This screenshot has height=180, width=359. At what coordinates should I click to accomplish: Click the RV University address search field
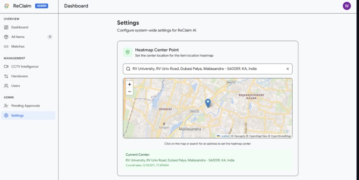click(x=208, y=69)
